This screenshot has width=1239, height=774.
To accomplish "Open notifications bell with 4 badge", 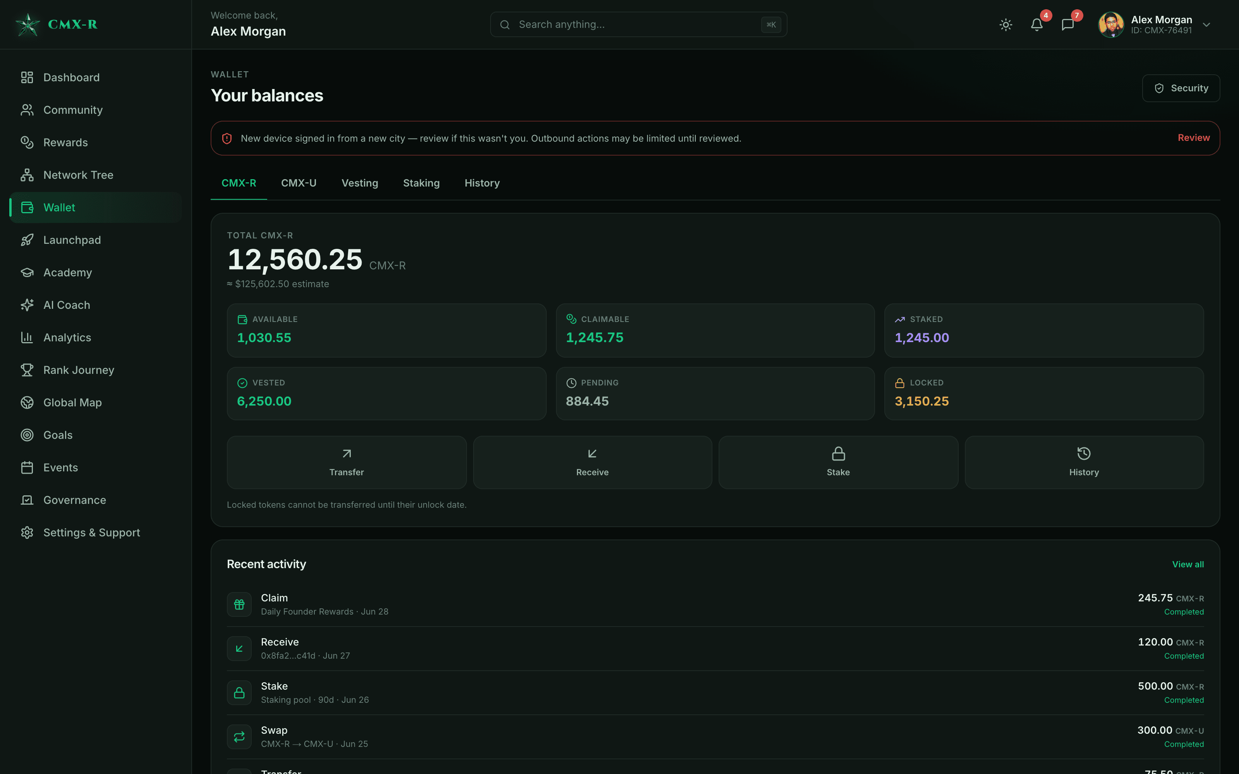I will (1037, 24).
